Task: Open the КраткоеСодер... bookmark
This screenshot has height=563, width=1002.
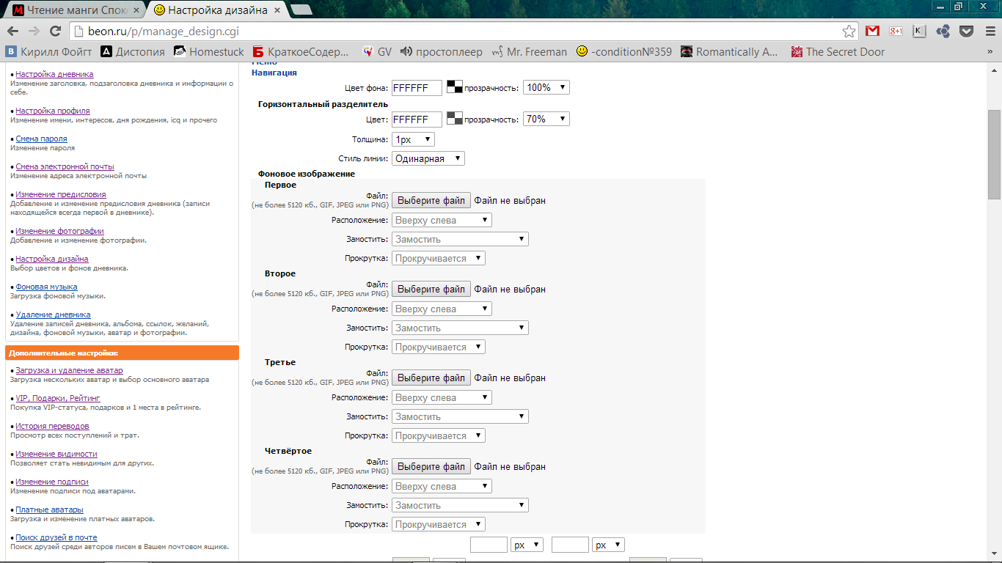Action: 301,52
